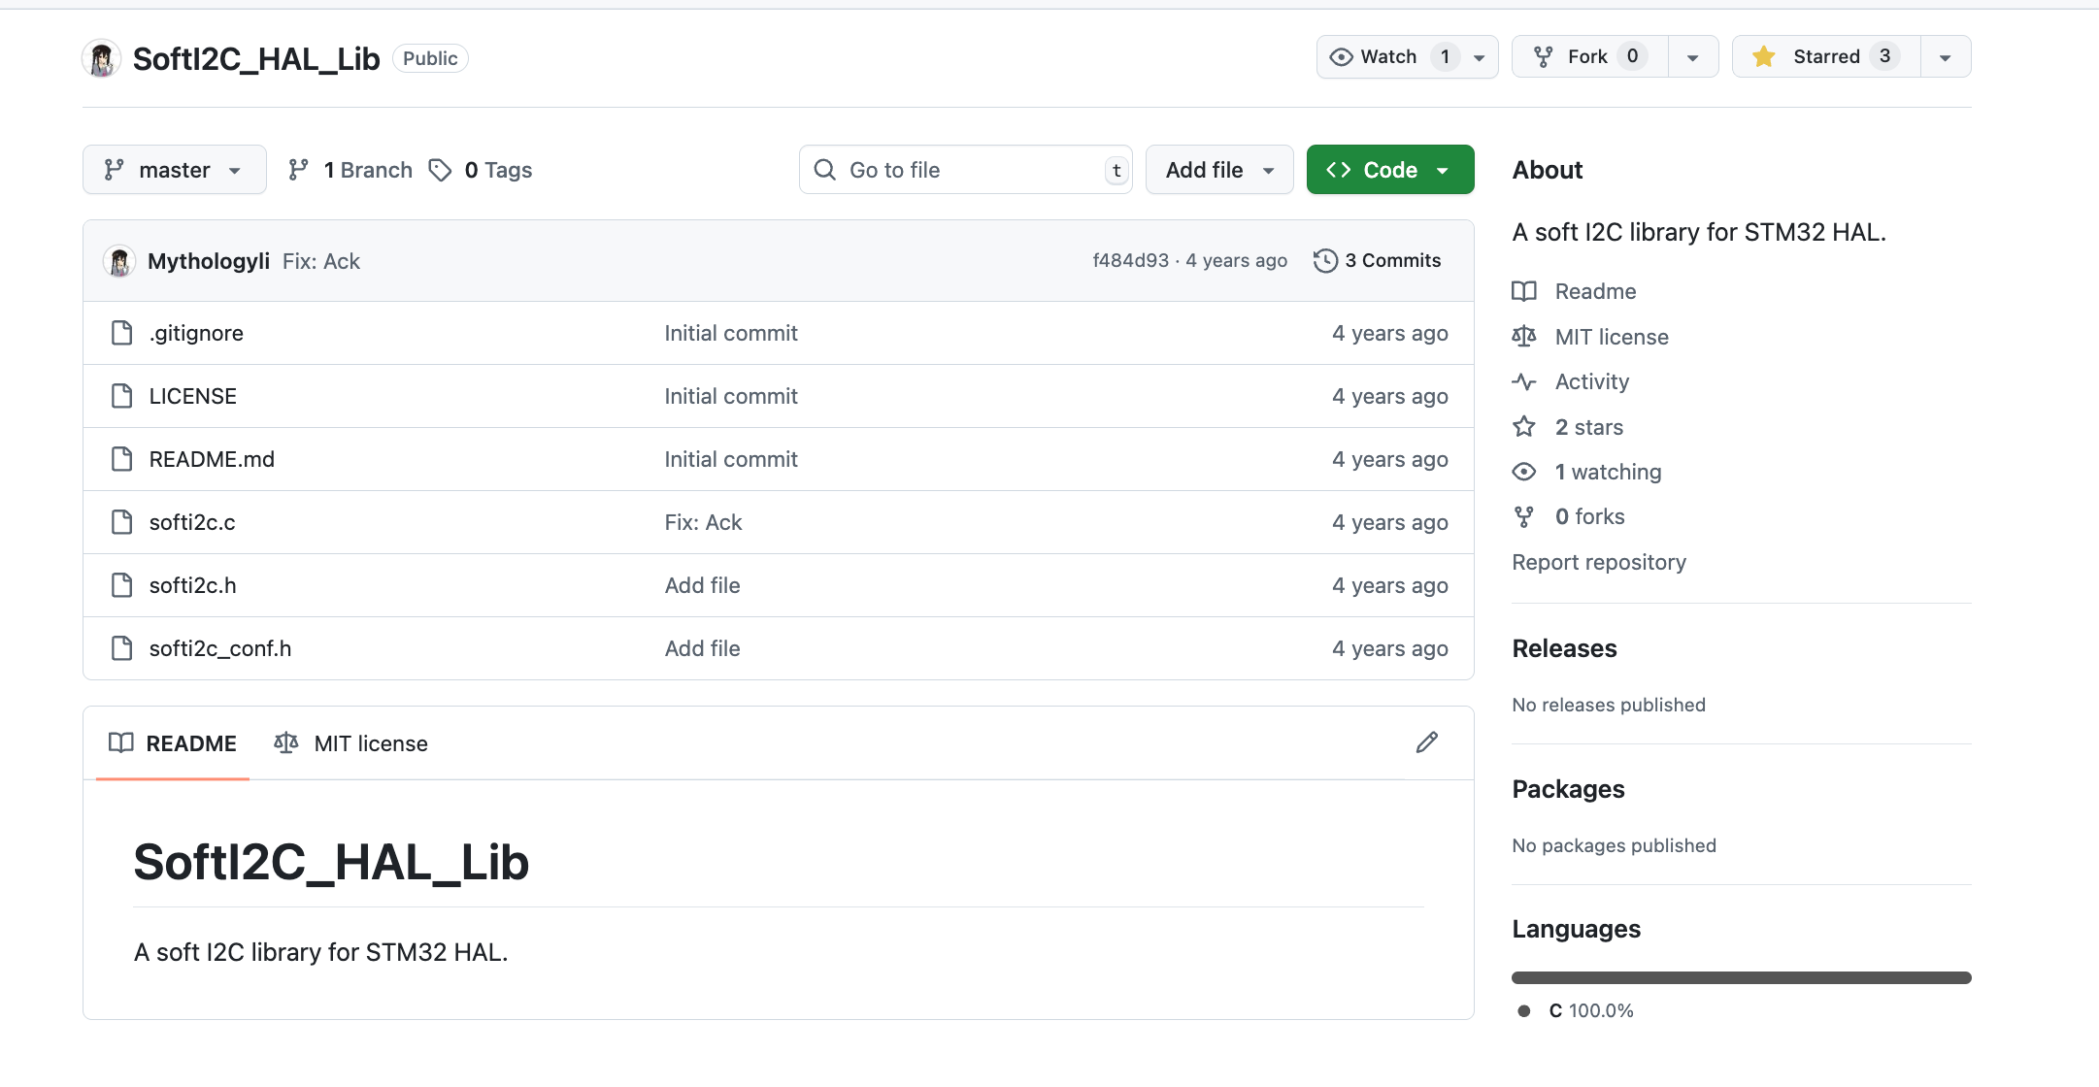
Task: Click the Fork repository button
Action: pos(1588,56)
